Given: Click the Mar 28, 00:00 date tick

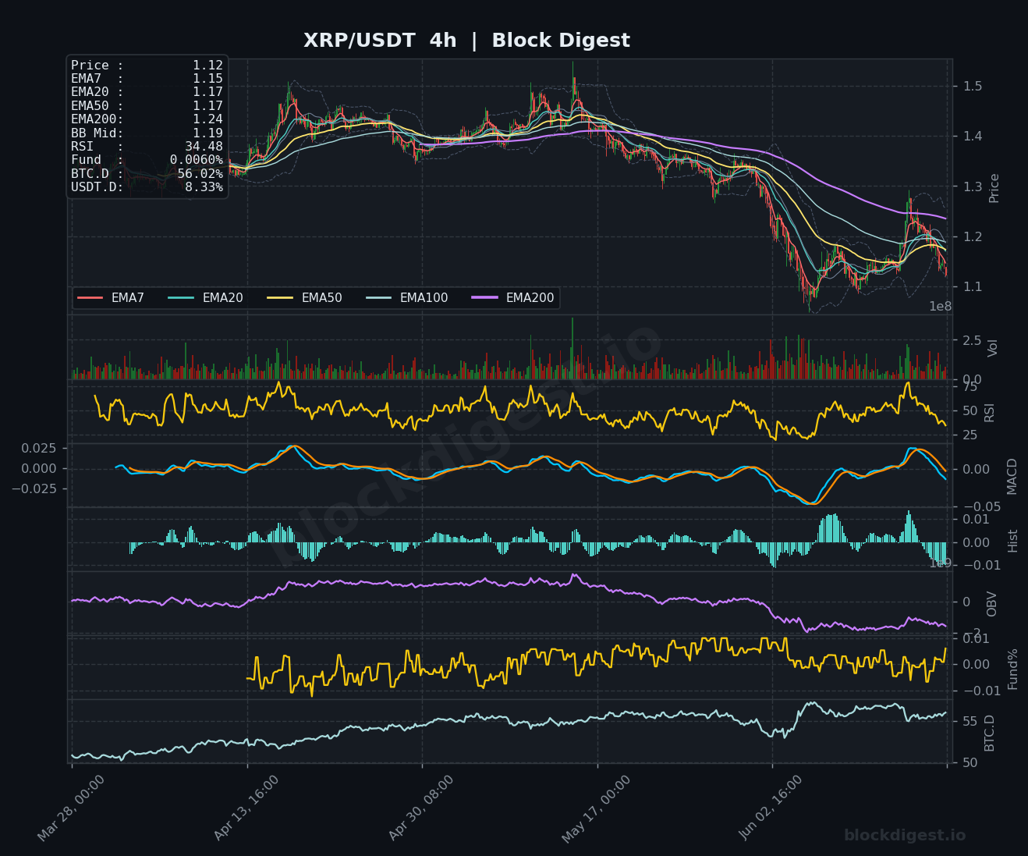Looking at the screenshot, I should [71, 808].
